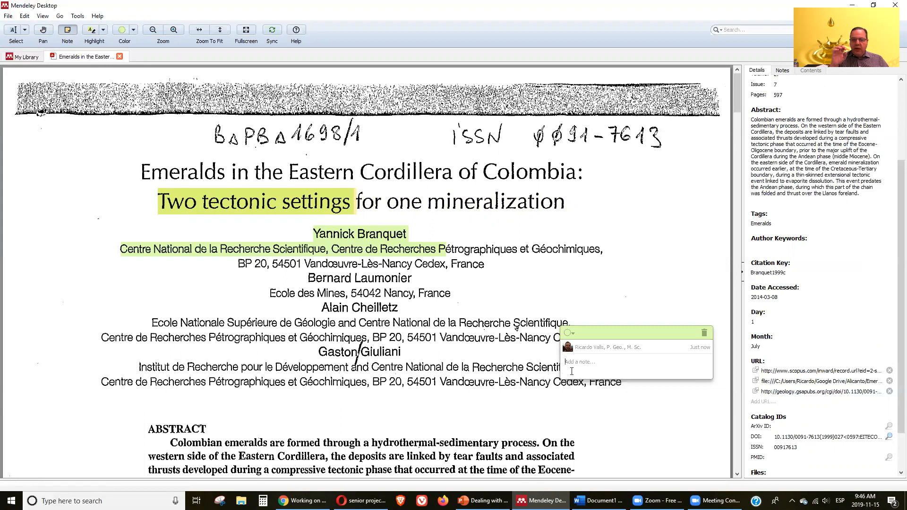The height and width of the screenshot is (510, 907).
Task: Switch to the Notes panel tab
Action: pyautogui.click(x=782, y=70)
